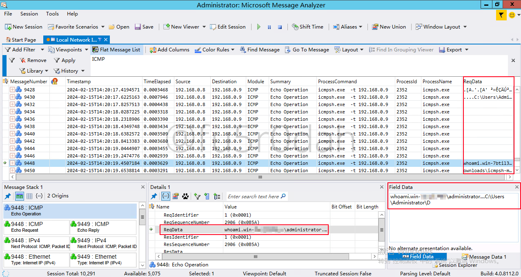This screenshot has height=277, width=521.
Task: Save the session with the Save icon
Action: (138, 27)
